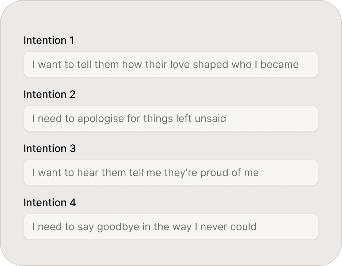
Task: Activate the field below the Intention 4 label
Action: click(171, 227)
